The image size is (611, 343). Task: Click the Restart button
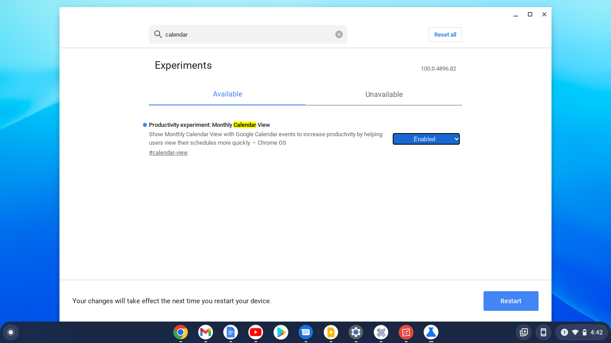tap(511, 301)
